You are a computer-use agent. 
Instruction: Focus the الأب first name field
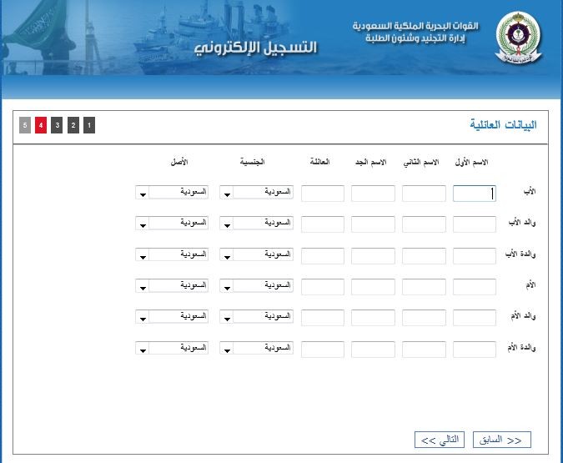tap(475, 194)
